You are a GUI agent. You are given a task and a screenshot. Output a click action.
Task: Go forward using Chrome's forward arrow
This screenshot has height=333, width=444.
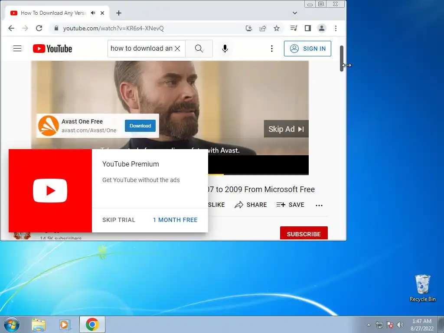(x=25, y=28)
